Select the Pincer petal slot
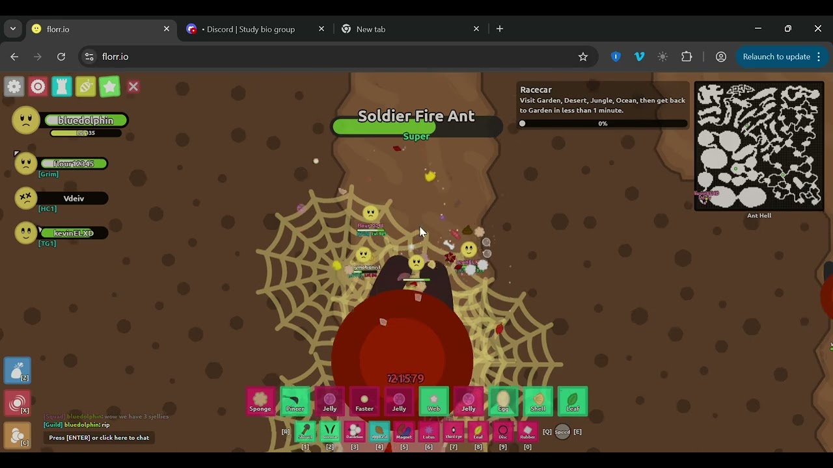The image size is (833, 468). (x=295, y=400)
